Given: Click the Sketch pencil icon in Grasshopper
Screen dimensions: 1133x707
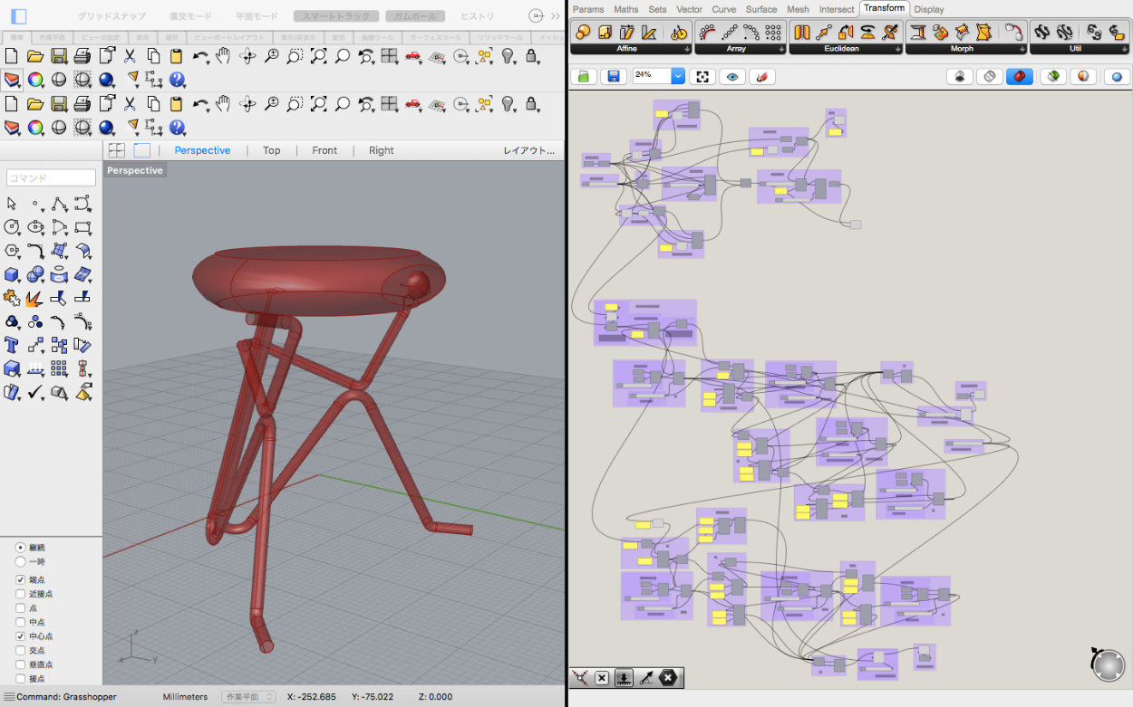Looking at the screenshot, I should coord(761,77).
